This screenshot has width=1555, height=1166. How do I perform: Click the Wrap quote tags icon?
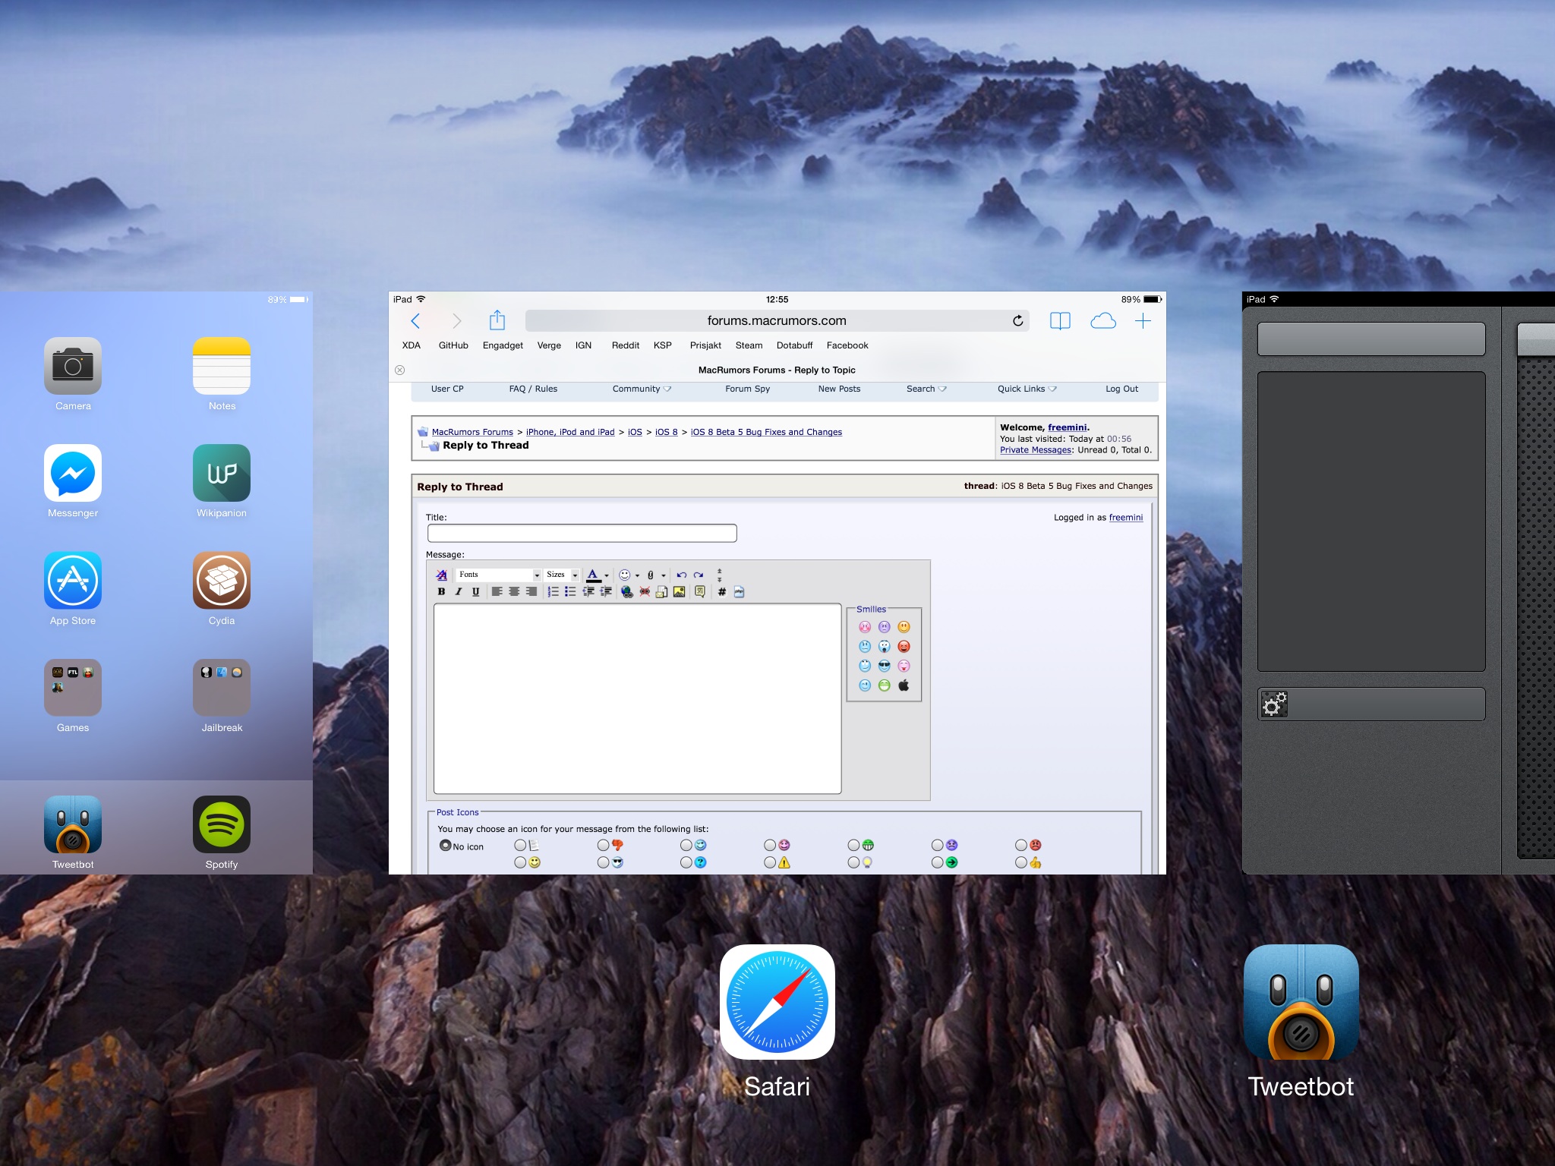pos(699,592)
